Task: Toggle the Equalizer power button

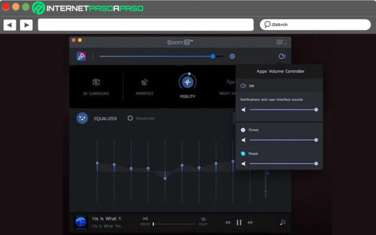Action: click(x=82, y=118)
